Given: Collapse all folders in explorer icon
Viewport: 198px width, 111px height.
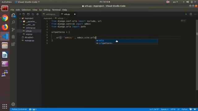Looking at the screenshot, I should point(37,14).
